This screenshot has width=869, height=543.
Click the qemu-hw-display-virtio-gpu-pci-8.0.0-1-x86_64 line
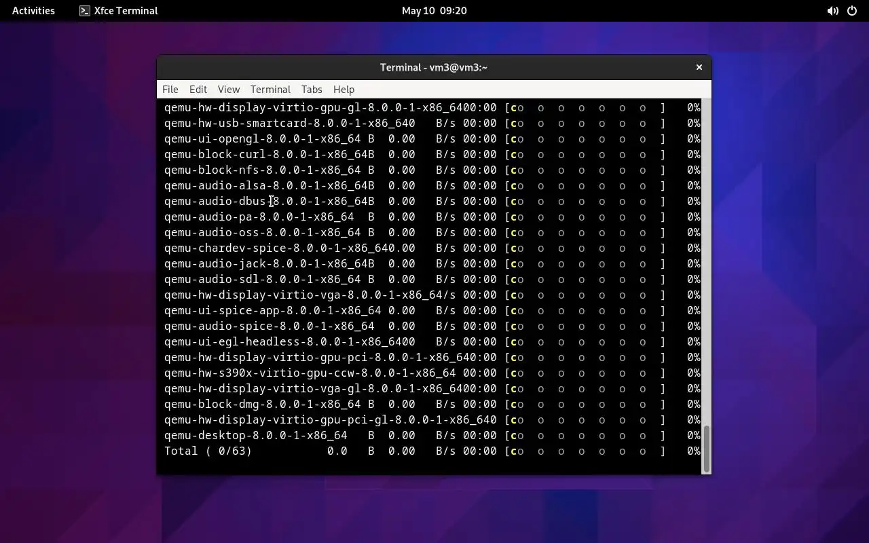click(432, 358)
